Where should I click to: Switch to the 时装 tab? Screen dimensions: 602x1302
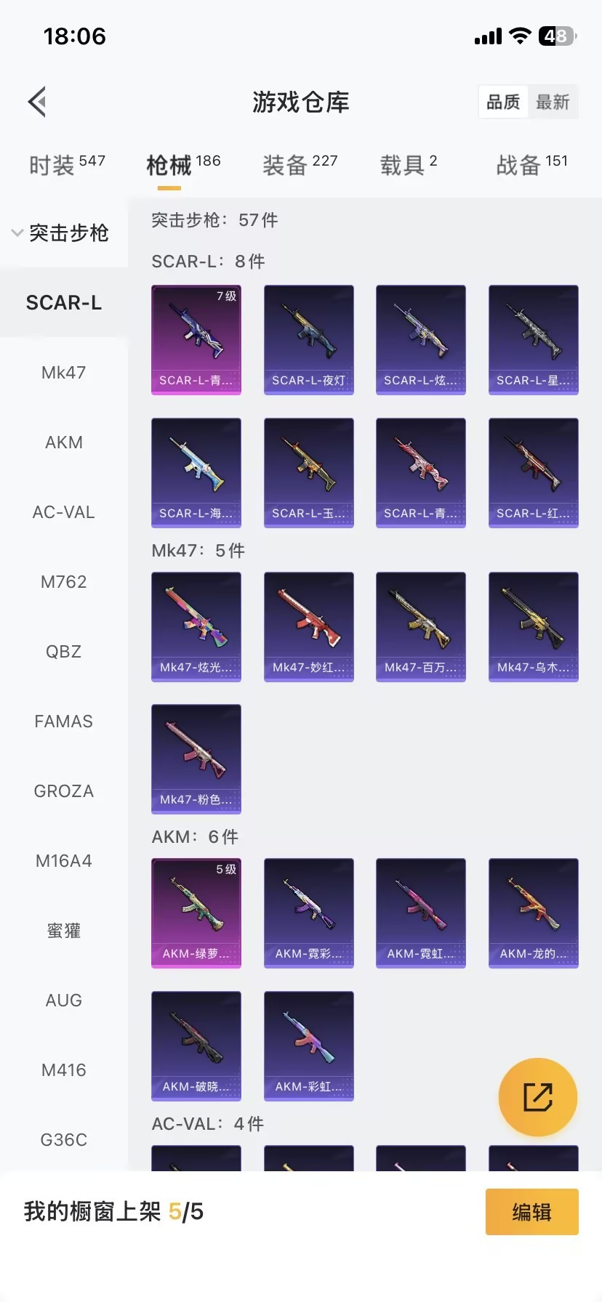(67, 165)
